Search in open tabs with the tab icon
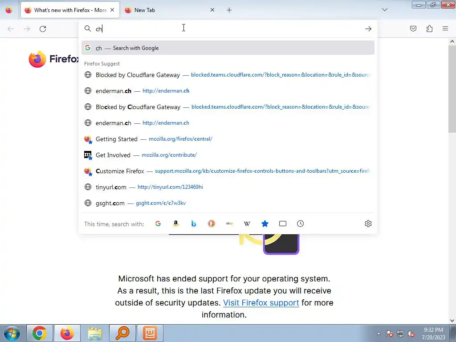The image size is (456, 342). pyautogui.click(x=283, y=224)
